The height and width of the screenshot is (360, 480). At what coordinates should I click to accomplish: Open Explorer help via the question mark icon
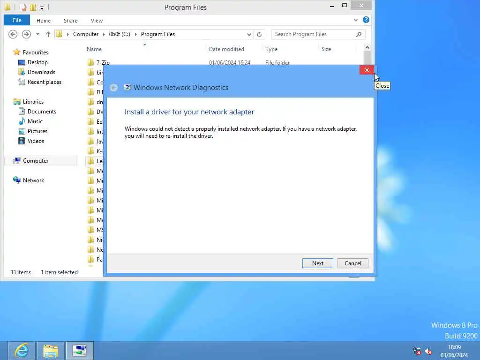(366, 20)
